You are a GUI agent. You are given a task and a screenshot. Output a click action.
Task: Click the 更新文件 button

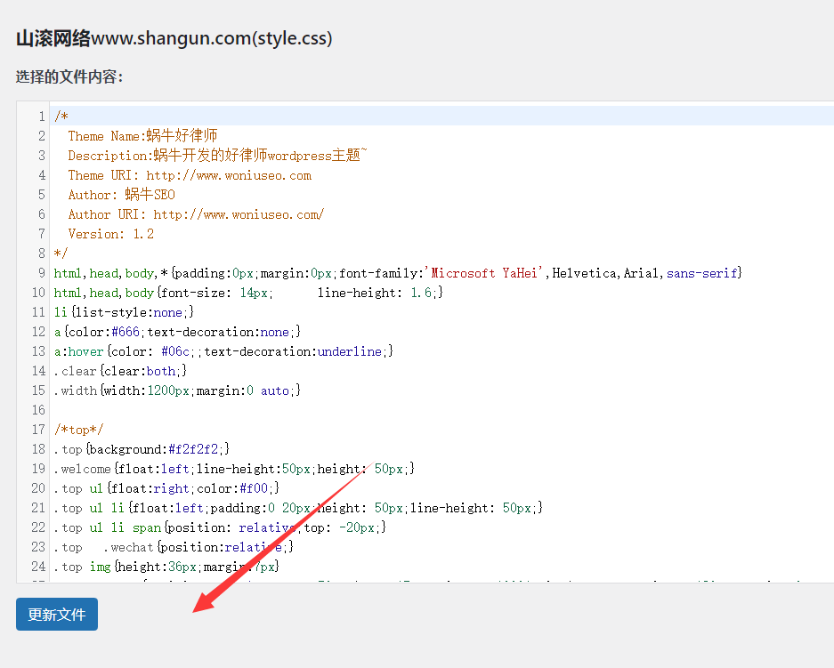(57, 614)
